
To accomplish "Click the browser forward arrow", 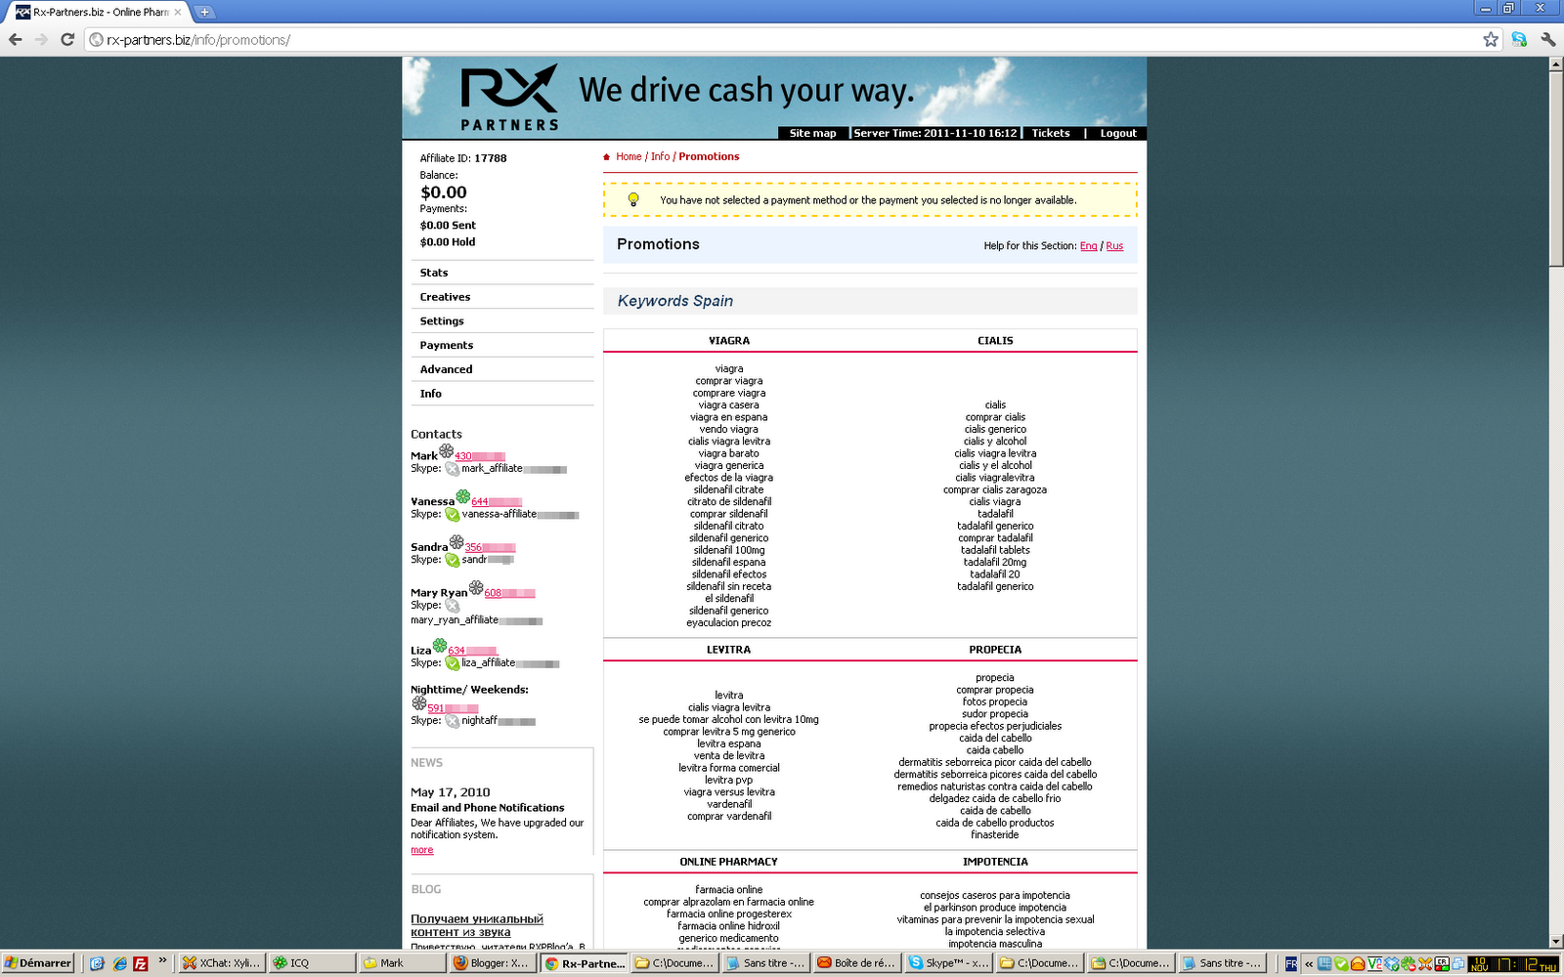I will (41, 40).
